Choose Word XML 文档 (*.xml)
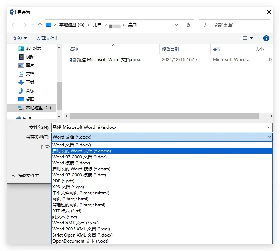Image resolution: width=280 pixels, height=251 pixels. [x=162, y=223]
